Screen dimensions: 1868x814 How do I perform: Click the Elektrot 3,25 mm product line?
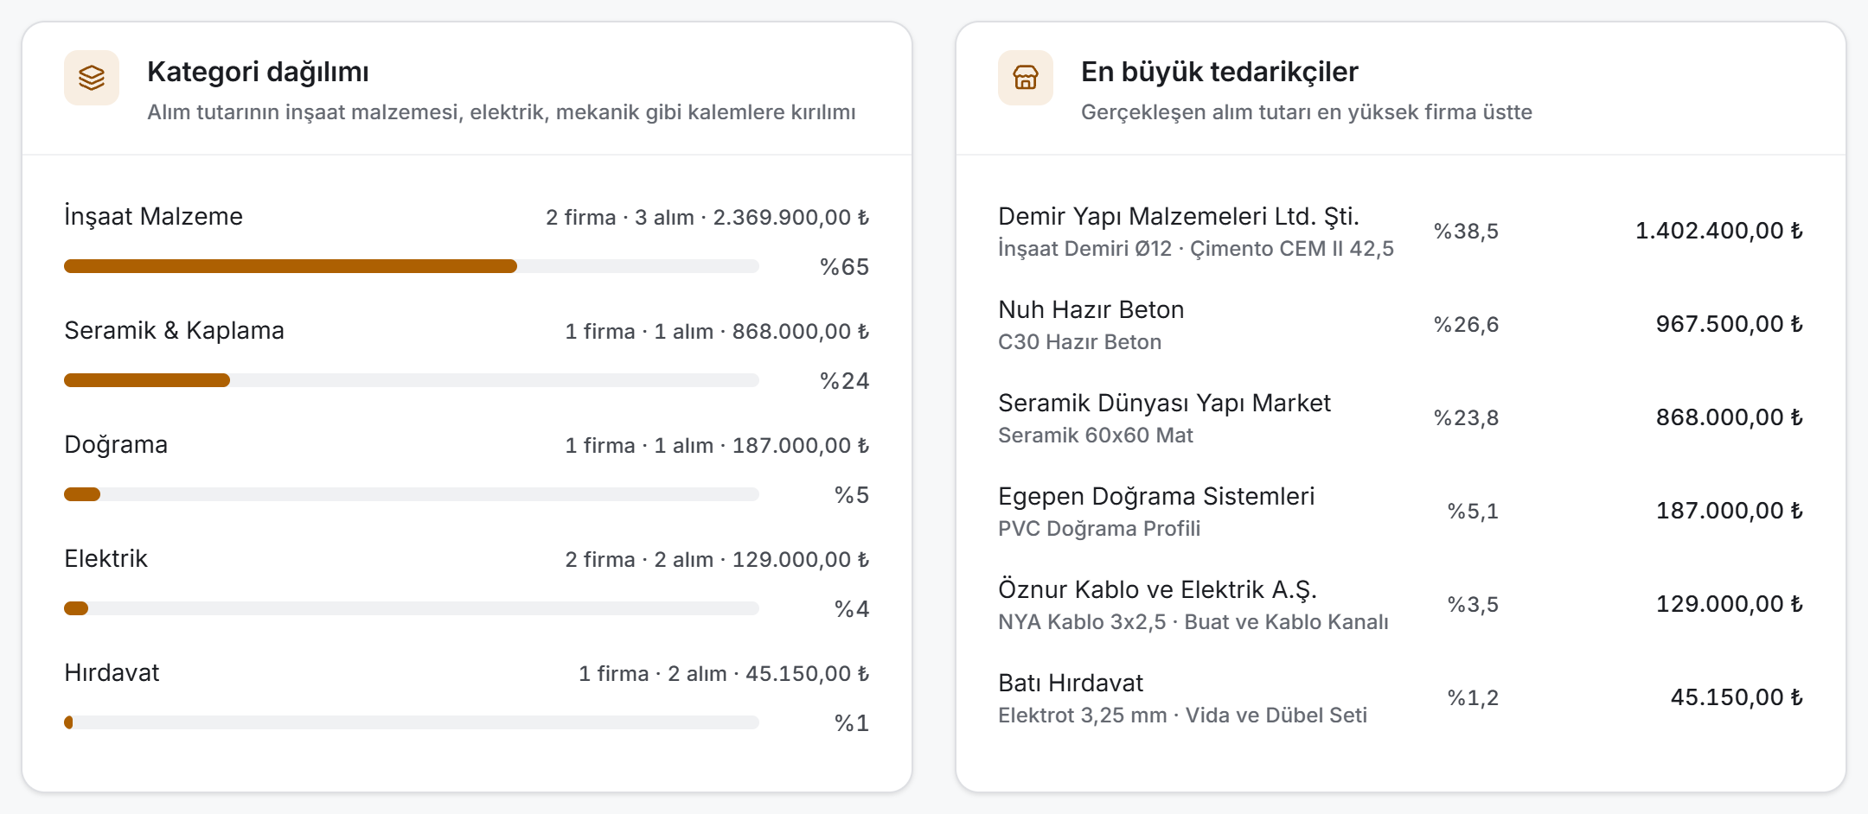pyautogui.click(x=1182, y=715)
